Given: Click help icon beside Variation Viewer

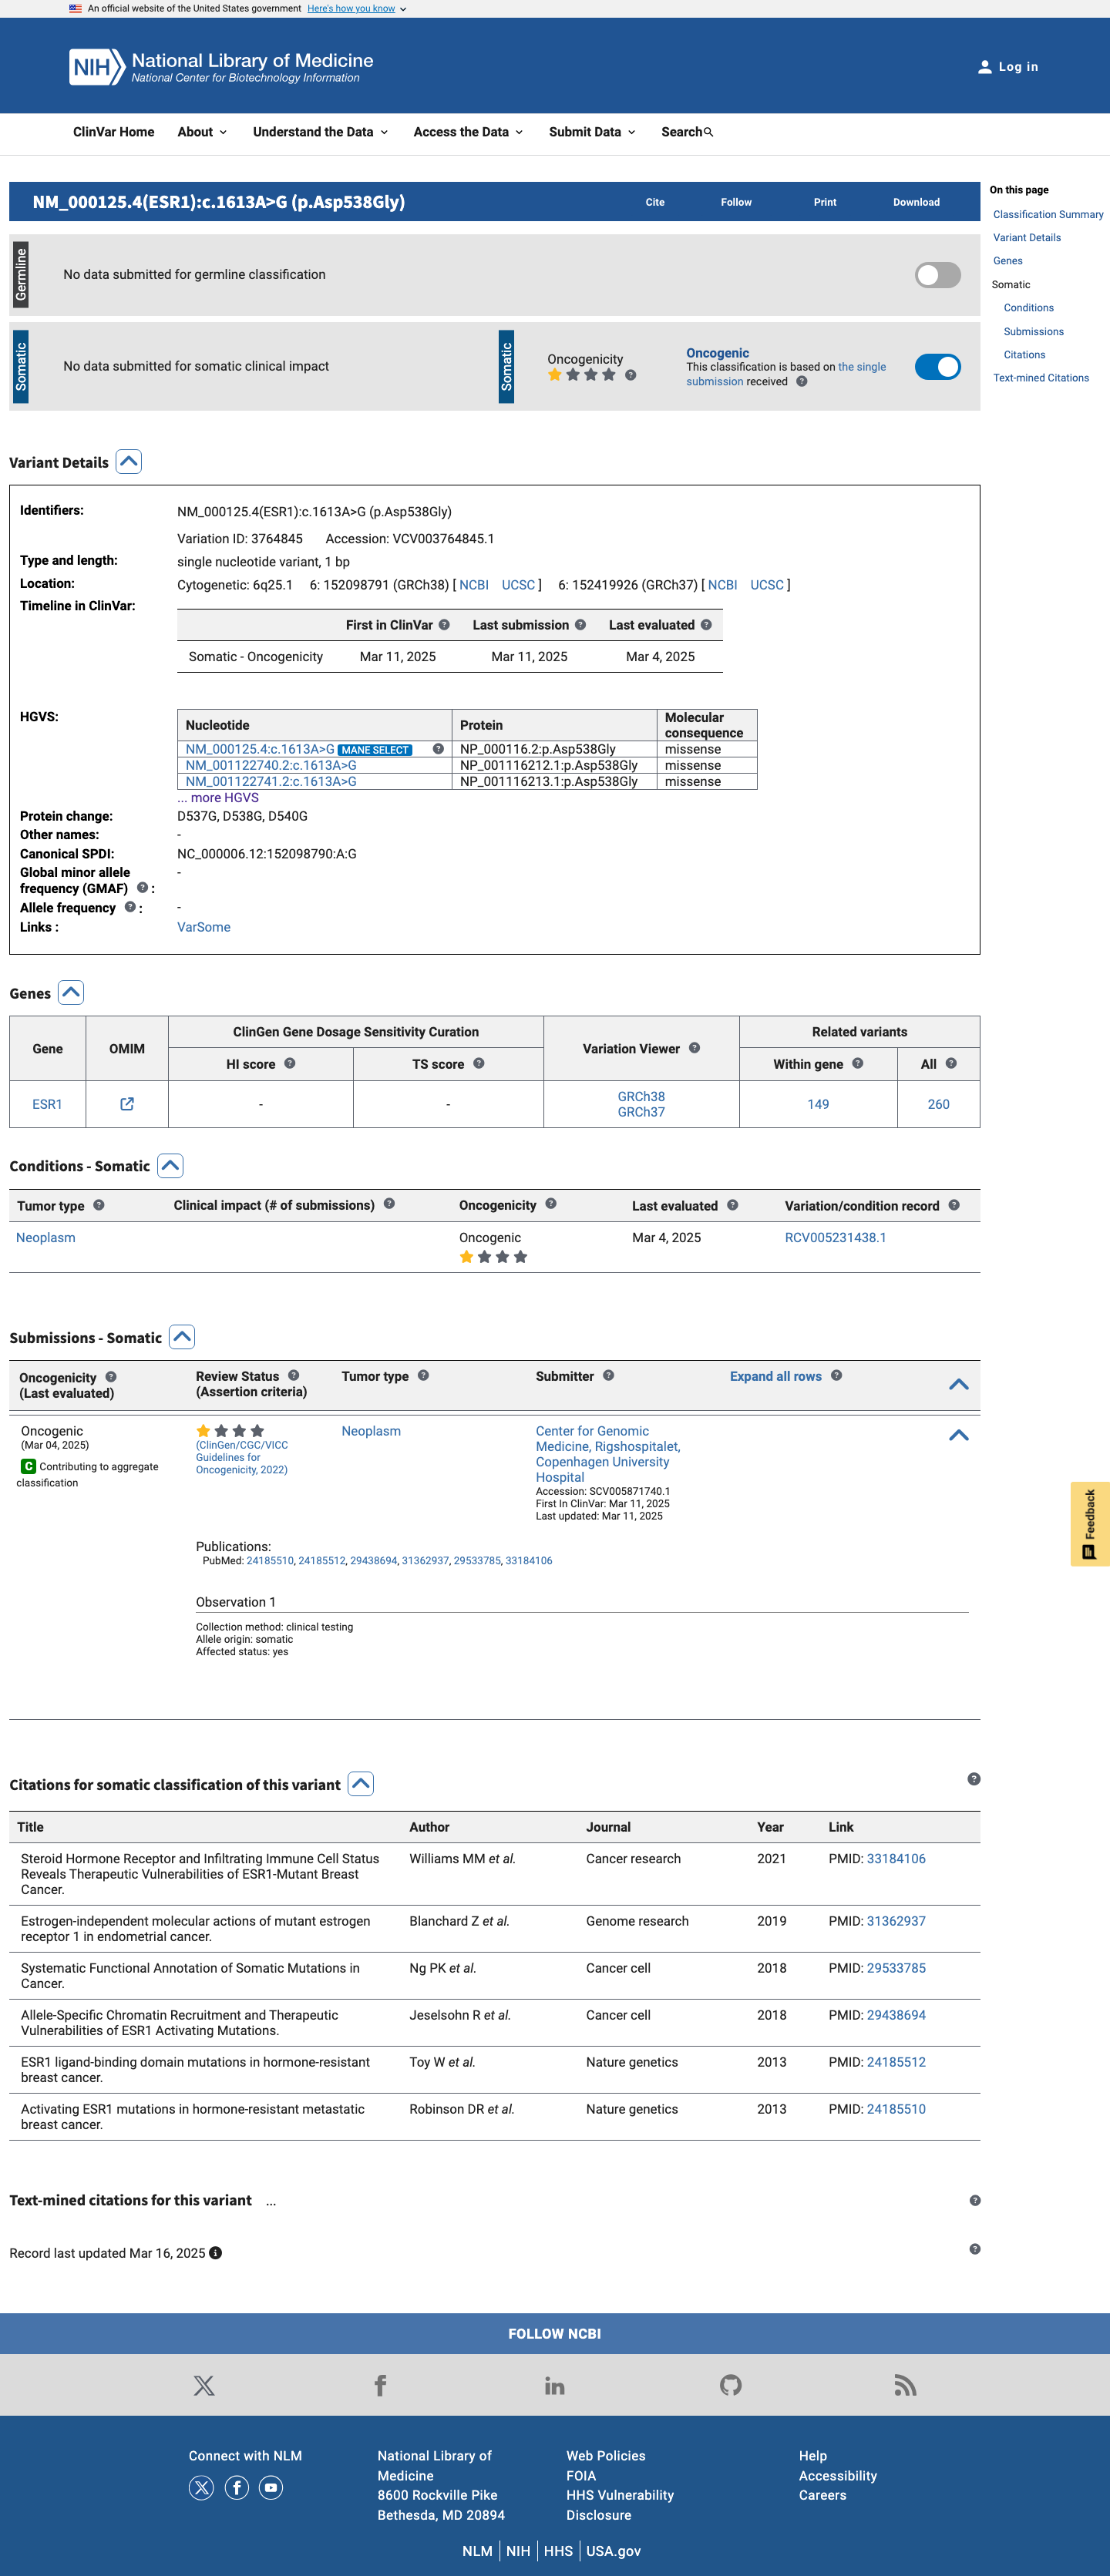Looking at the screenshot, I should click(694, 1048).
